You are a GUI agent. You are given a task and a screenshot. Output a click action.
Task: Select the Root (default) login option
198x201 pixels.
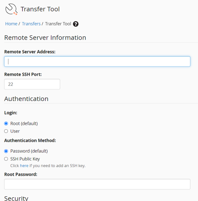(x=6, y=123)
